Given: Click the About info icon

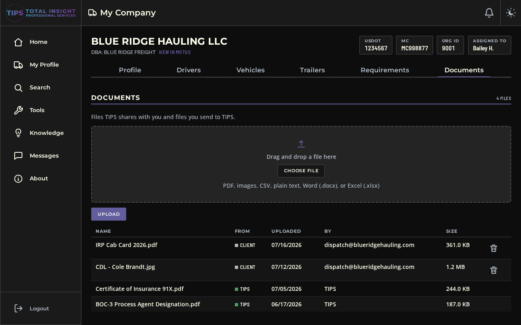Looking at the screenshot, I should (18, 179).
